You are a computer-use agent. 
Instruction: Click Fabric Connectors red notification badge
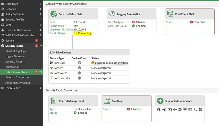(36, 72)
